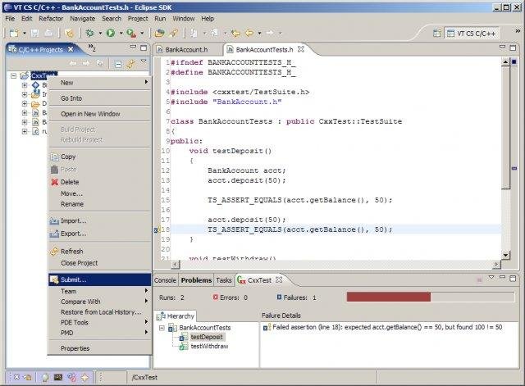Viewport: 525px width, 386px height.
Task: Click the failure marker on line 18
Action: tap(157, 230)
